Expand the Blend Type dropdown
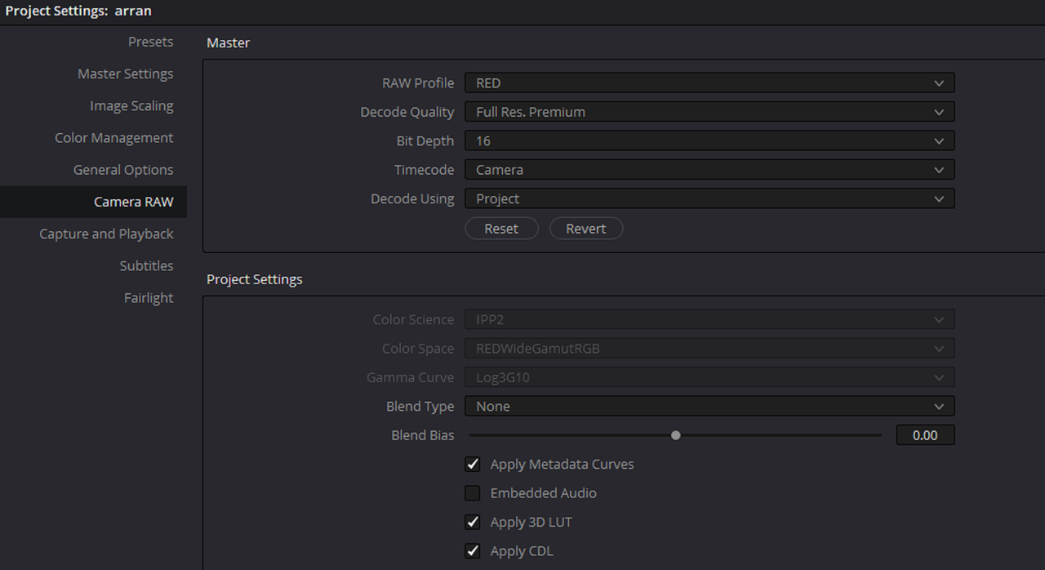 [x=709, y=406]
